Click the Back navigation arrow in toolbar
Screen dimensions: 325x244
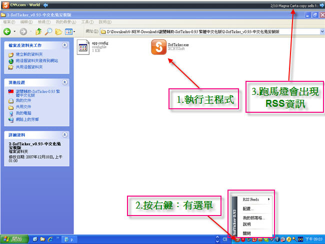(7, 32)
